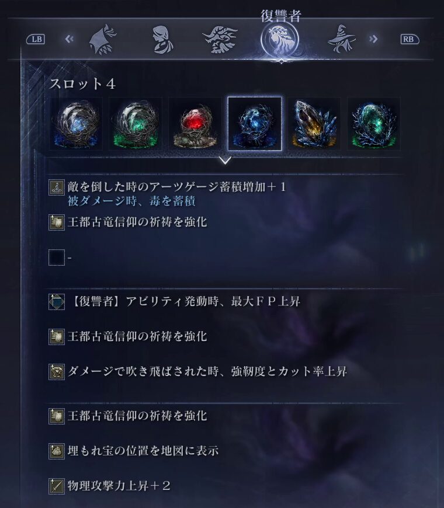This screenshot has width=444, height=508.
Task: Open the hooded bird character tab
Action: [103, 40]
